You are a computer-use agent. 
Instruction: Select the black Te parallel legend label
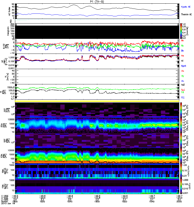183,85
